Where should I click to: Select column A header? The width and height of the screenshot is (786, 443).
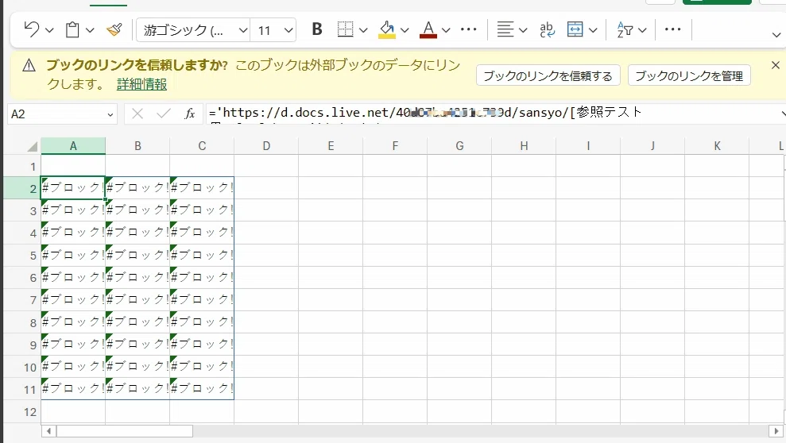pyautogui.click(x=73, y=145)
